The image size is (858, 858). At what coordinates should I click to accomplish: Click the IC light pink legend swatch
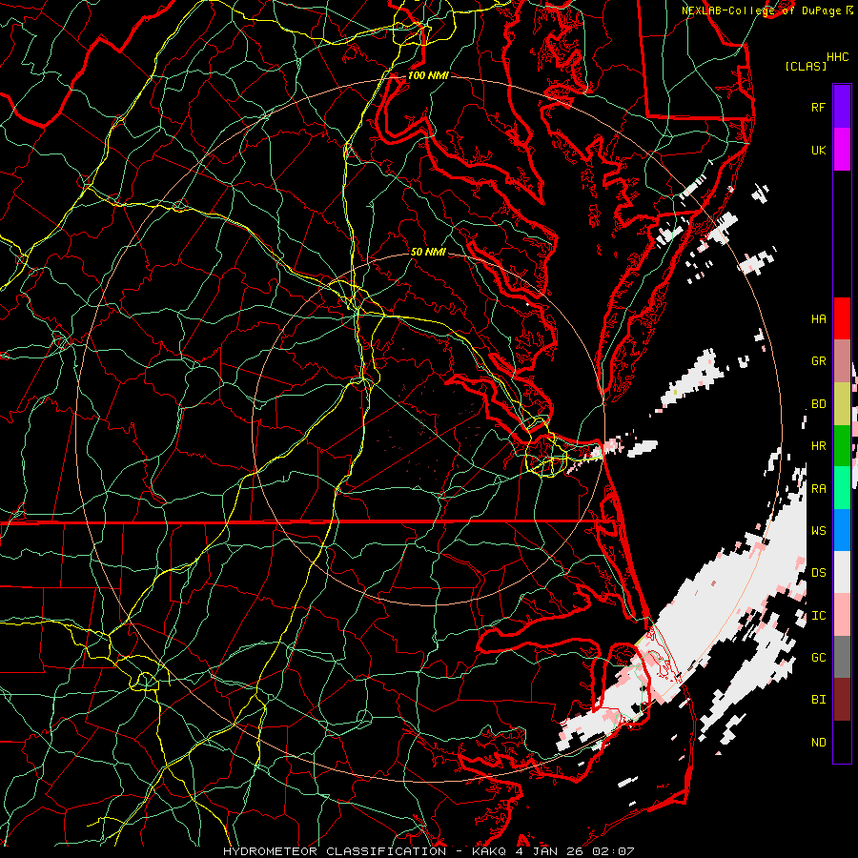pos(842,615)
